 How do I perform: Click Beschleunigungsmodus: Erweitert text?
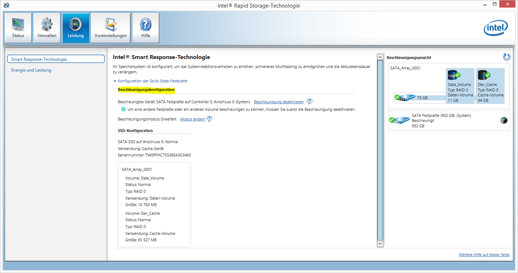(147, 119)
